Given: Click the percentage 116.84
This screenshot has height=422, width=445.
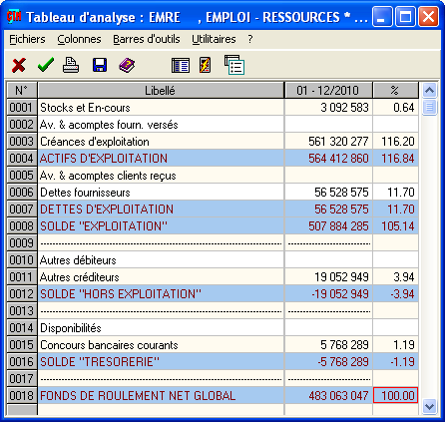Looking at the screenshot, I should tap(398, 159).
